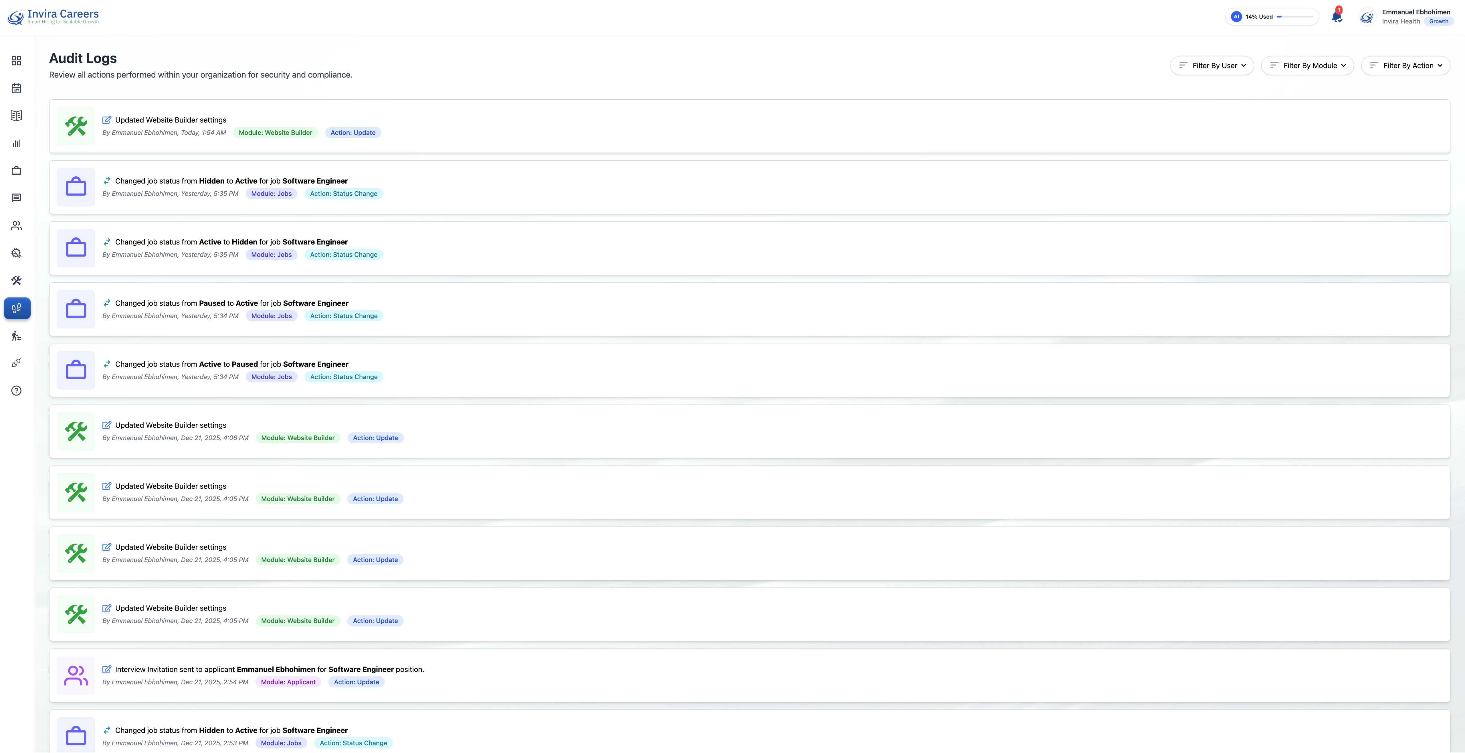This screenshot has height=753, width=1465.
Task: Click the open book sidebar icon
Action: pos(17,116)
